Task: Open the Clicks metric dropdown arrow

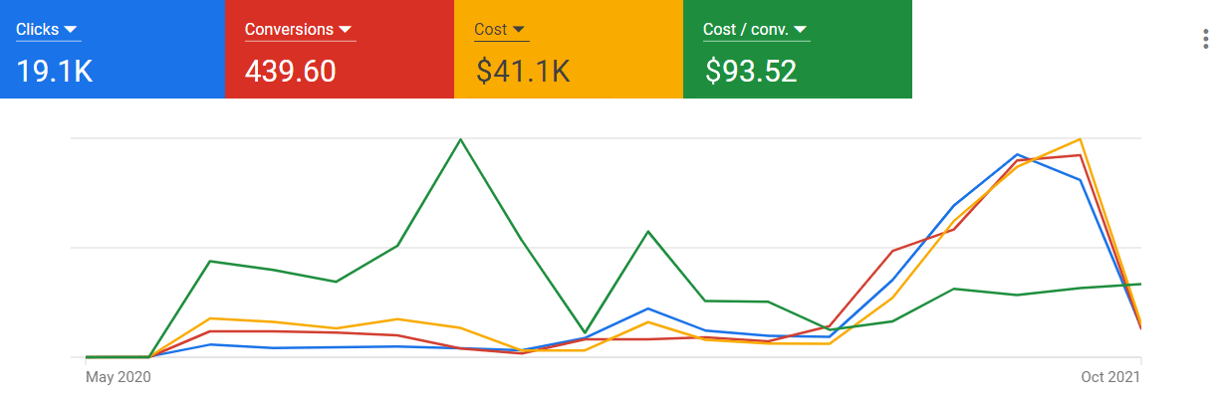Action: [x=70, y=30]
